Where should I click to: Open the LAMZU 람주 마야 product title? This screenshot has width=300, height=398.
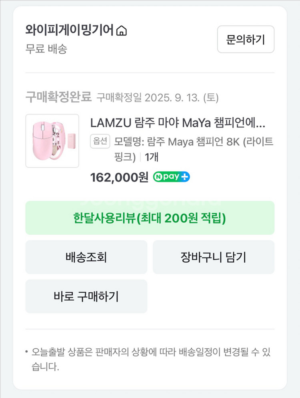click(178, 122)
